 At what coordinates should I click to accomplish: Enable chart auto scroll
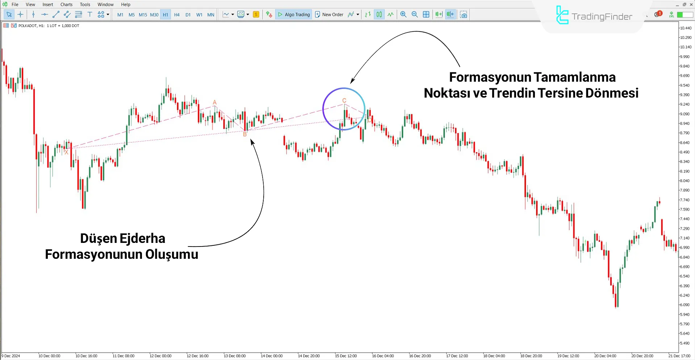pyautogui.click(x=438, y=14)
